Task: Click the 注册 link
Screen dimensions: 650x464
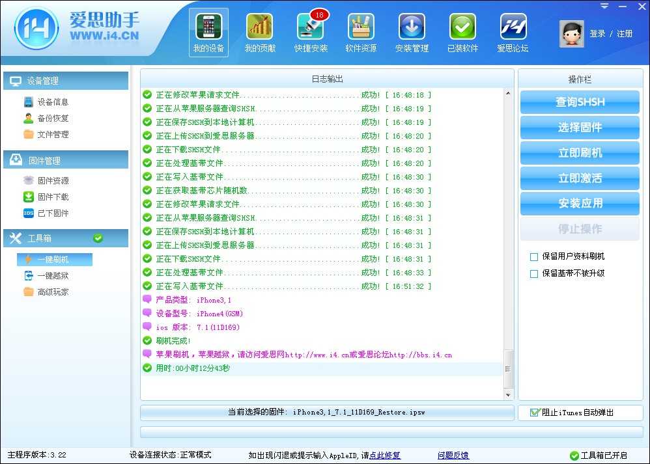Action: [625, 34]
